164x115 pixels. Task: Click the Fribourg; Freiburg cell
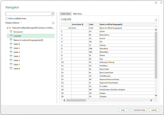pyautogui.click(x=127, y=62)
